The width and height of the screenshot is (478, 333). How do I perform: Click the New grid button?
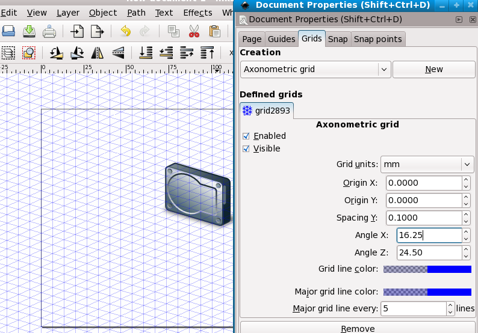click(434, 69)
